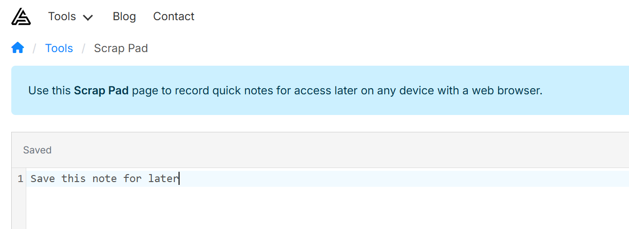Click the word "for" in the note
629x229 pixels.
coord(132,179)
